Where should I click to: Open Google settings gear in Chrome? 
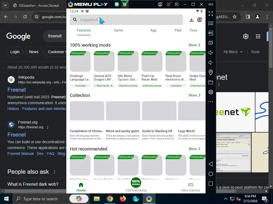[x=246, y=36]
